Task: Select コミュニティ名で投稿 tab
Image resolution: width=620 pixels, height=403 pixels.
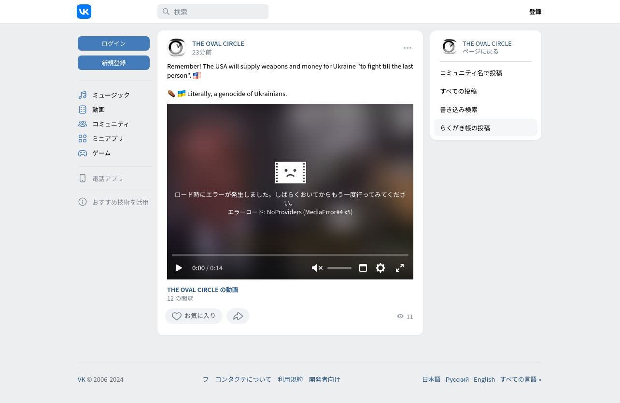Action: coord(486,73)
